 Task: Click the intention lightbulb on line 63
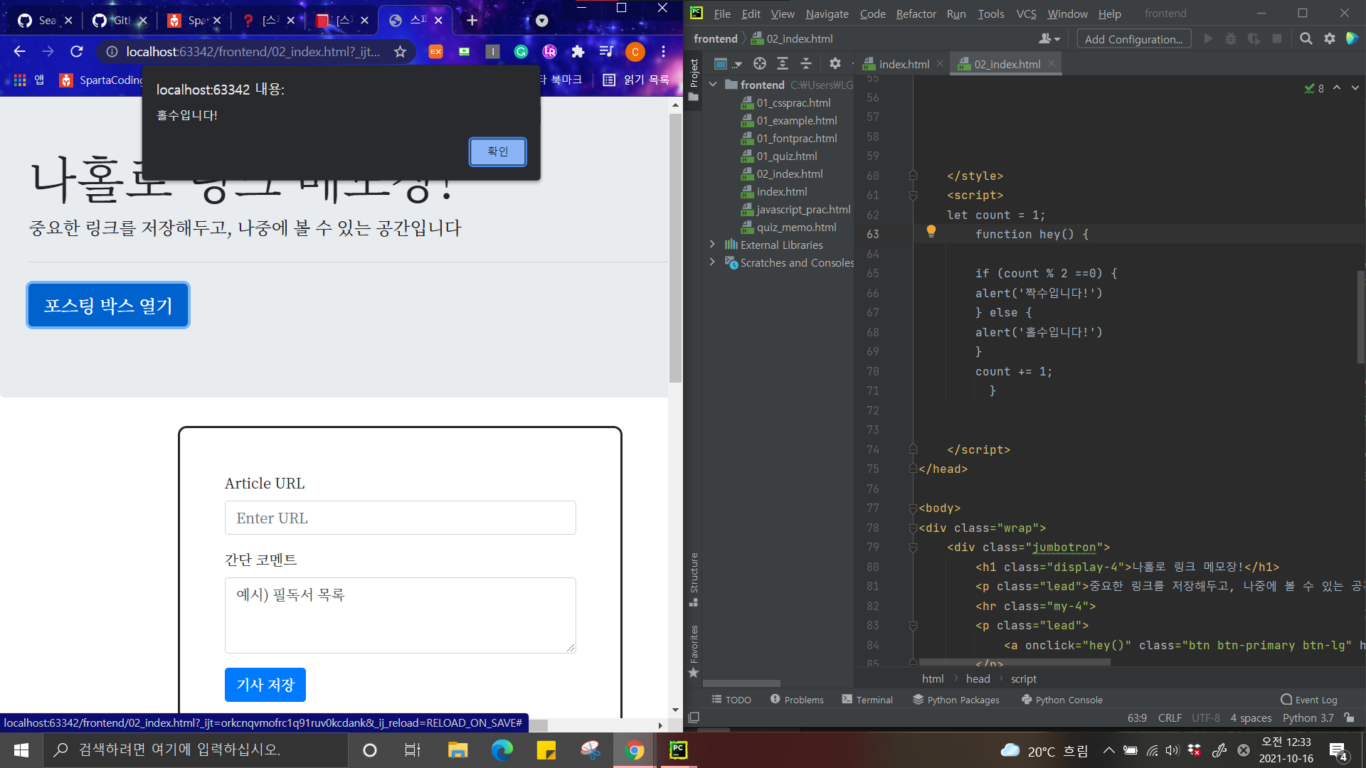coord(931,231)
